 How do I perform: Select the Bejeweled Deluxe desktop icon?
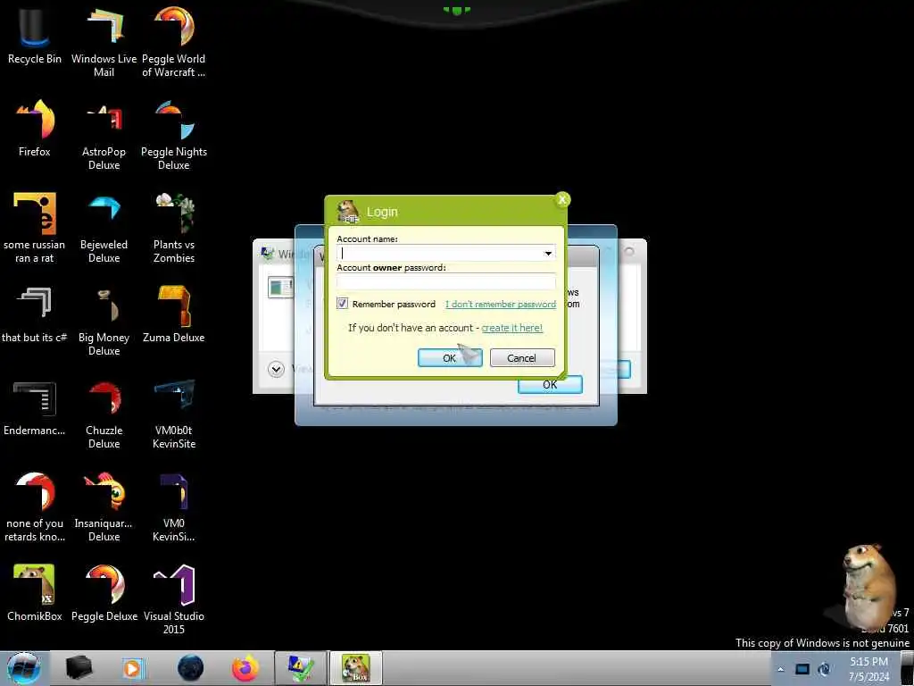[x=104, y=228]
